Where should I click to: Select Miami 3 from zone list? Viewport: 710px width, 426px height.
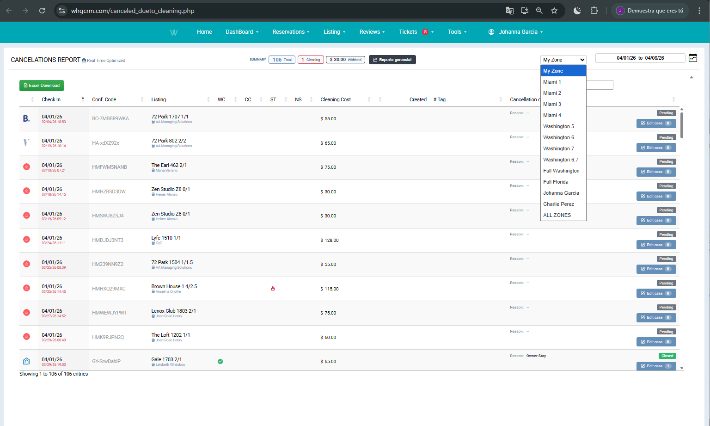point(552,104)
